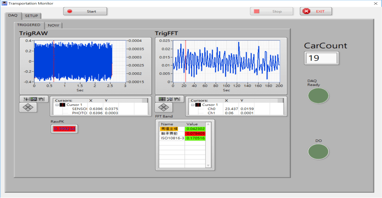The width and height of the screenshot is (382, 198).
Task: Click the ISO10816-3 name cell
Action: [172, 138]
